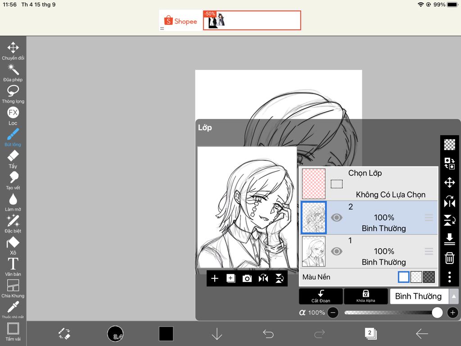Tap the large layer preview drawing
The image size is (461, 346).
click(x=247, y=208)
